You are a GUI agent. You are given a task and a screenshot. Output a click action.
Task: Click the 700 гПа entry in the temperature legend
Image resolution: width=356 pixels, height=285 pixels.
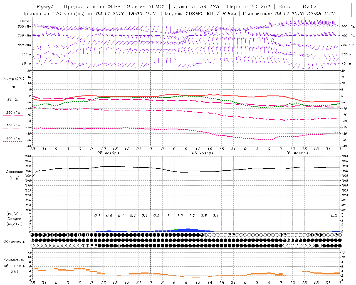pyautogui.click(x=13, y=126)
